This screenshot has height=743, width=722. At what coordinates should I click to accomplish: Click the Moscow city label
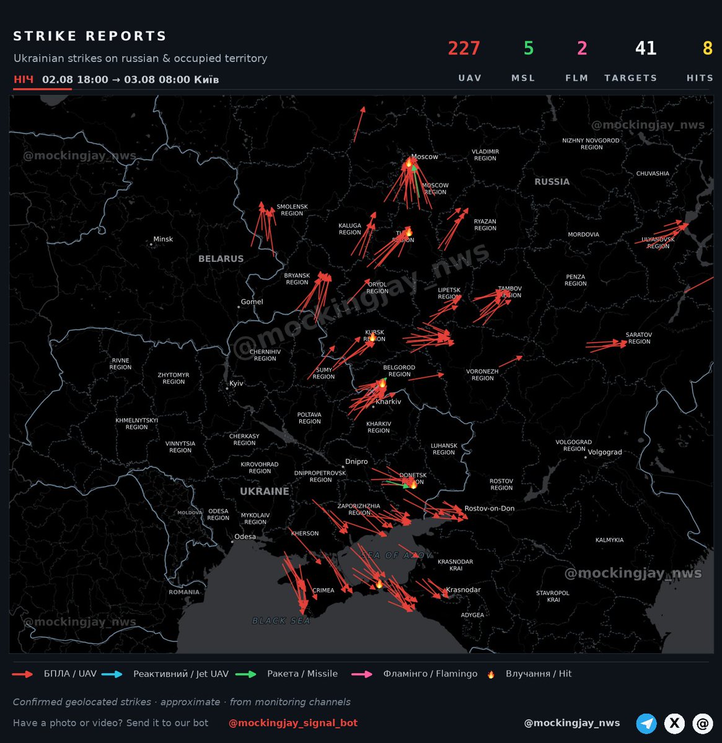pyautogui.click(x=425, y=157)
